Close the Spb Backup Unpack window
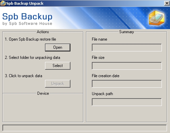The width and height of the screenshot is (170, 133). (167, 3)
